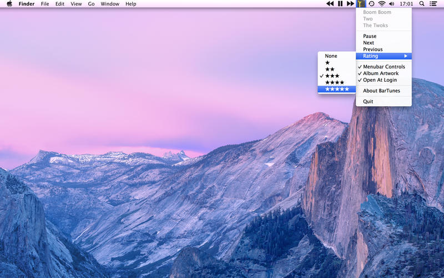Select the four-star rating
This screenshot has height=278, width=444.
(335, 82)
